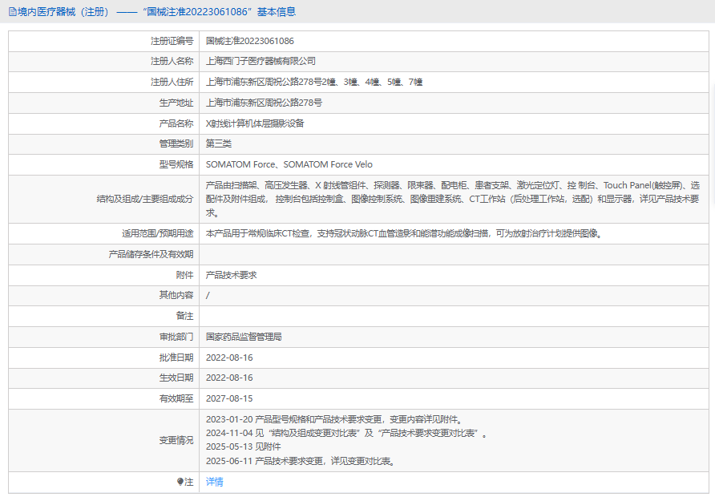
Task: Click the document icon beside the page title
Action: click(12, 11)
